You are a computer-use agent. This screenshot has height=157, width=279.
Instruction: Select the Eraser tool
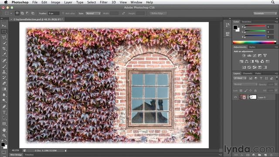click(x=4, y=83)
